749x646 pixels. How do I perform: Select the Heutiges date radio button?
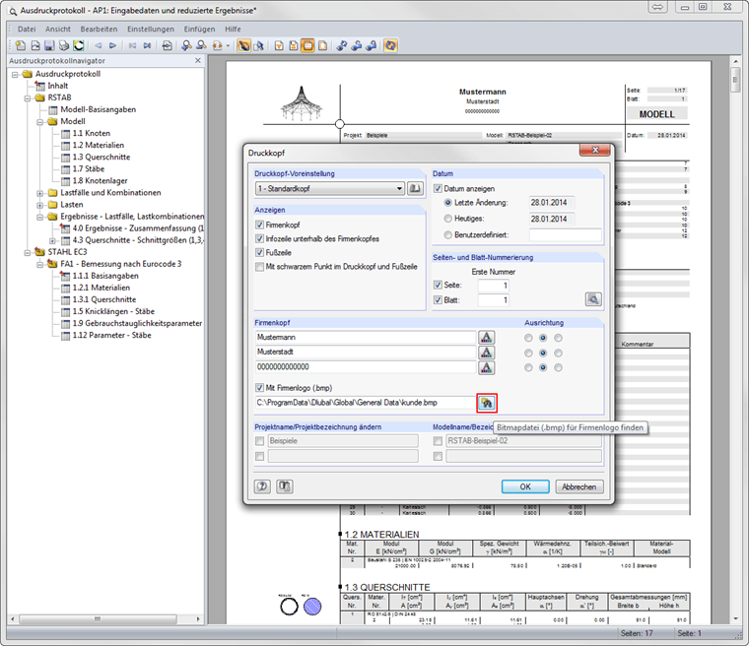(447, 219)
